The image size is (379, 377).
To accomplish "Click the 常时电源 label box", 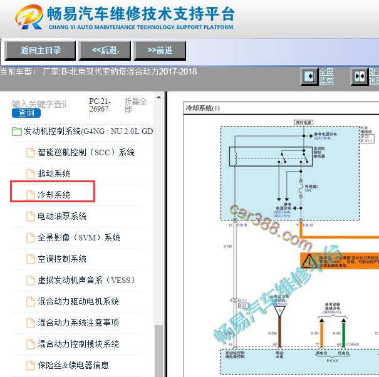I will 304,122.
